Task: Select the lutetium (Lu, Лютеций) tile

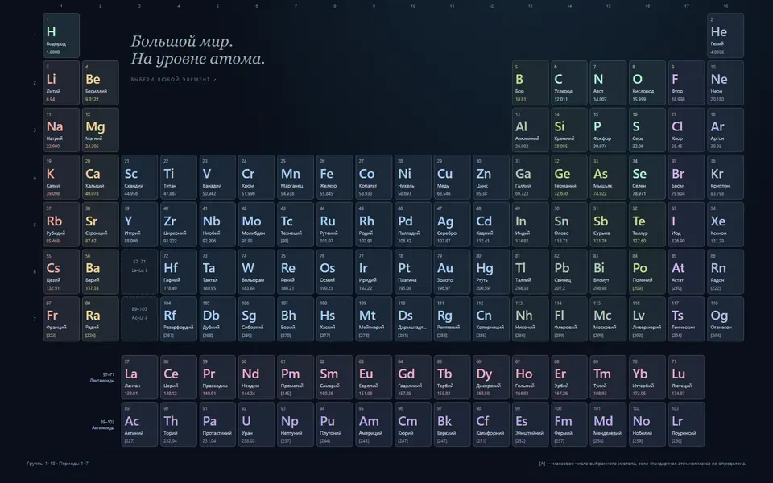Action: 686,378
